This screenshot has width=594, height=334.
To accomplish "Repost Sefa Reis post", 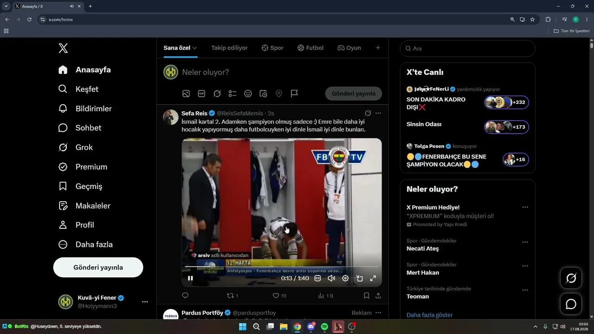I will click(232, 295).
